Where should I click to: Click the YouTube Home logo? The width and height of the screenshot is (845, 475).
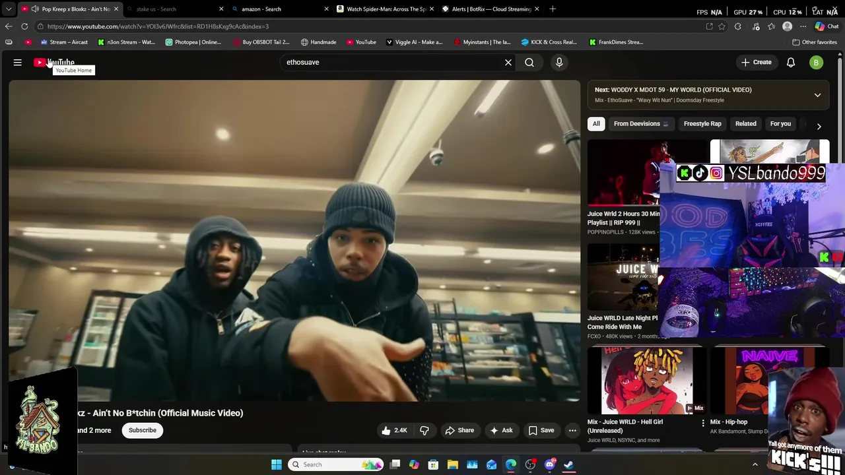pos(54,62)
